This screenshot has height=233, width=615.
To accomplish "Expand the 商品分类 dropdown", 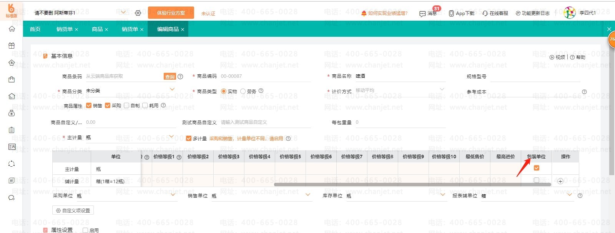I will click(x=172, y=90).
